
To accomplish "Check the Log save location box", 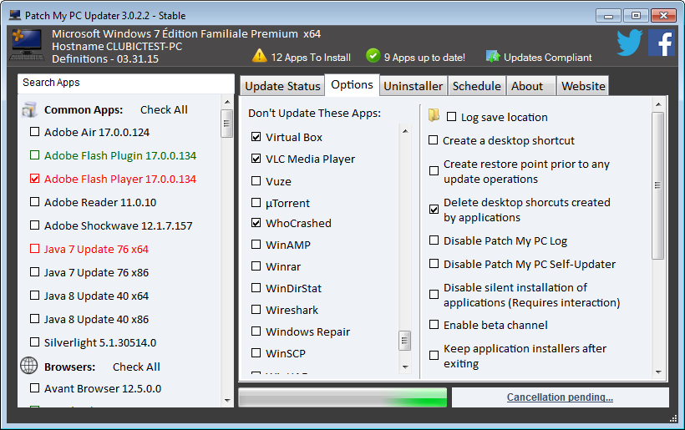I will 451,117.
